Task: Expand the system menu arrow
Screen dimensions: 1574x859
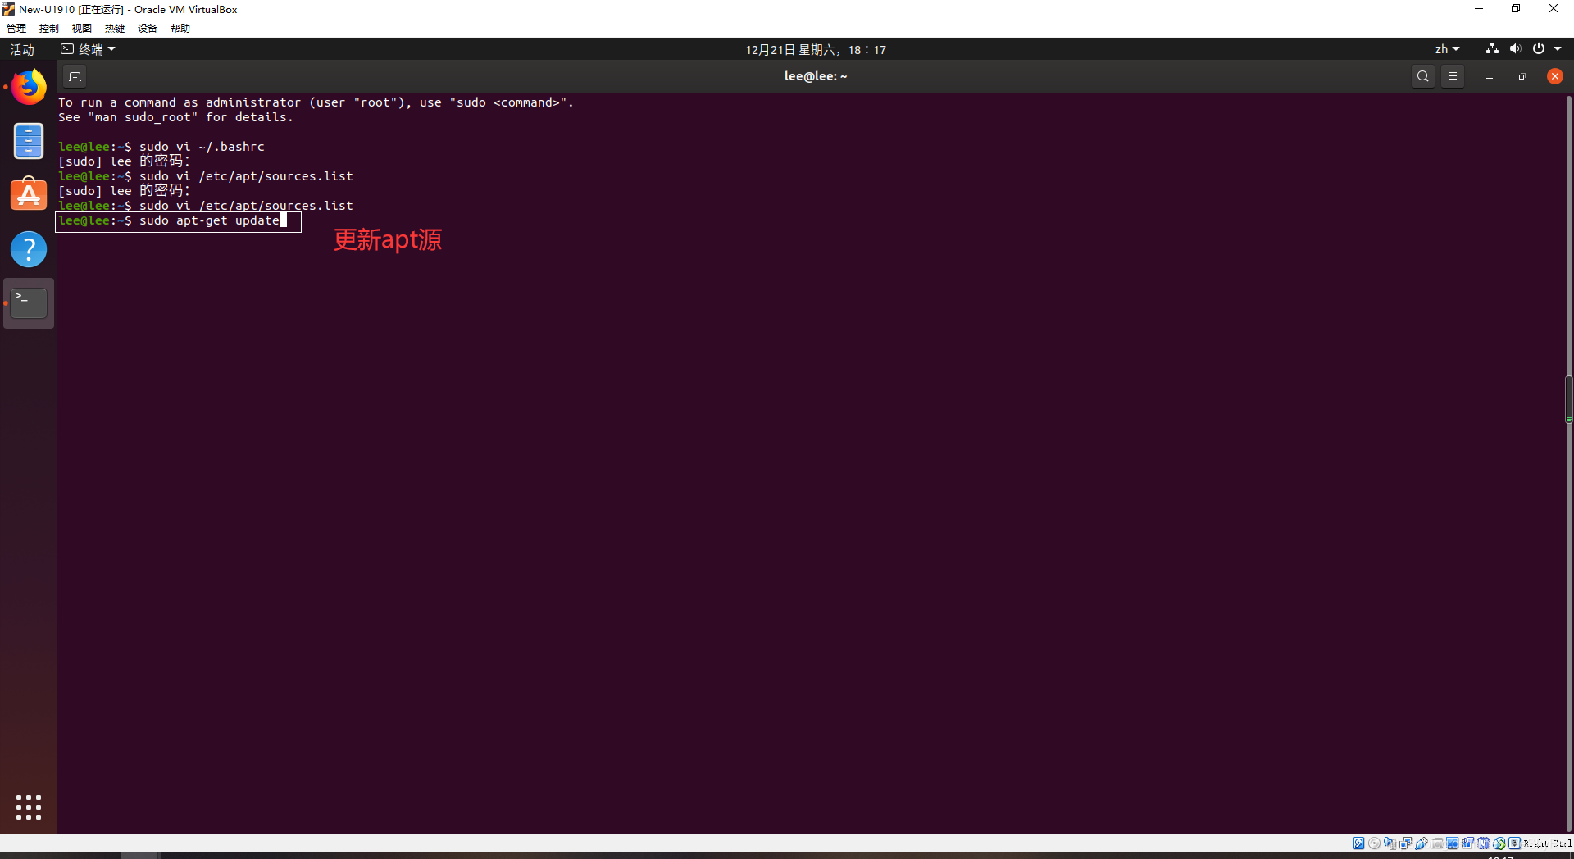Action: pyautogui.click(x=1558, y=49)
